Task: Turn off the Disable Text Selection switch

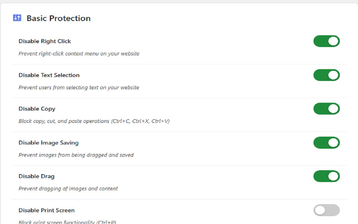Action: 326,75
